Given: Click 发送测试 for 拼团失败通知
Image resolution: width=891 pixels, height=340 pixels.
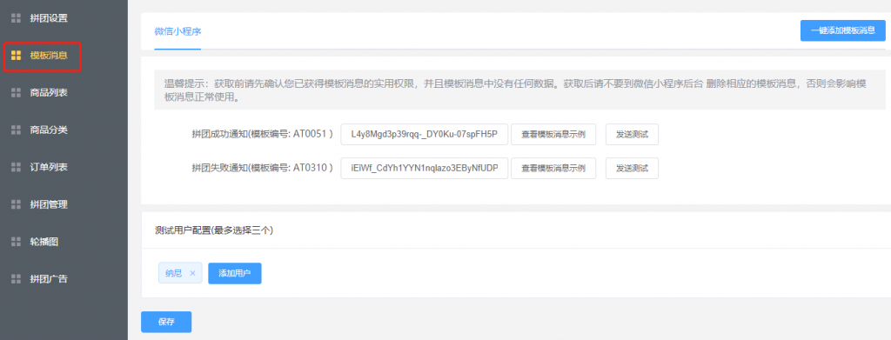Looking at the screenshot, I should tap(632, 168).
